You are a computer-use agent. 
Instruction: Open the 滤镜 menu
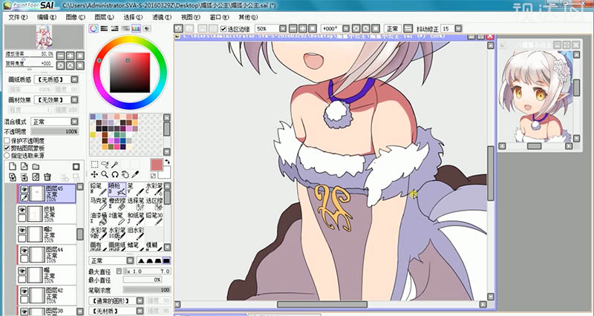tap(162, 17)
